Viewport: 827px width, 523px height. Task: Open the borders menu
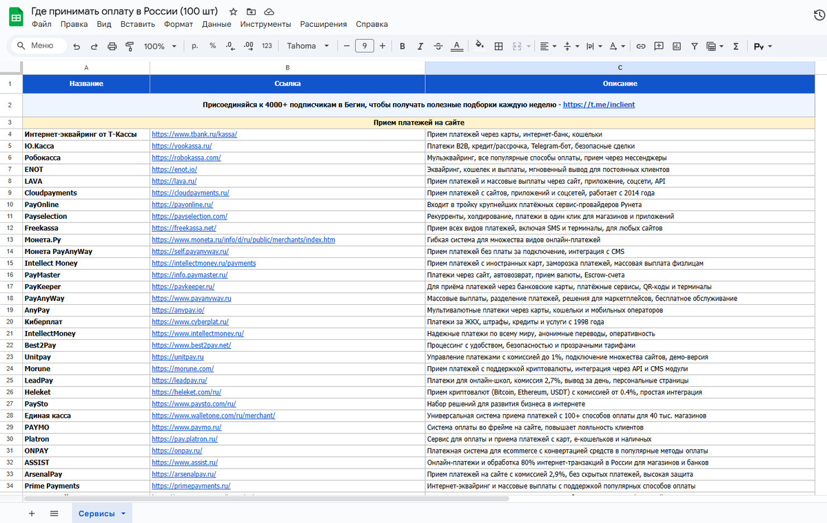[x=498, y=46]
